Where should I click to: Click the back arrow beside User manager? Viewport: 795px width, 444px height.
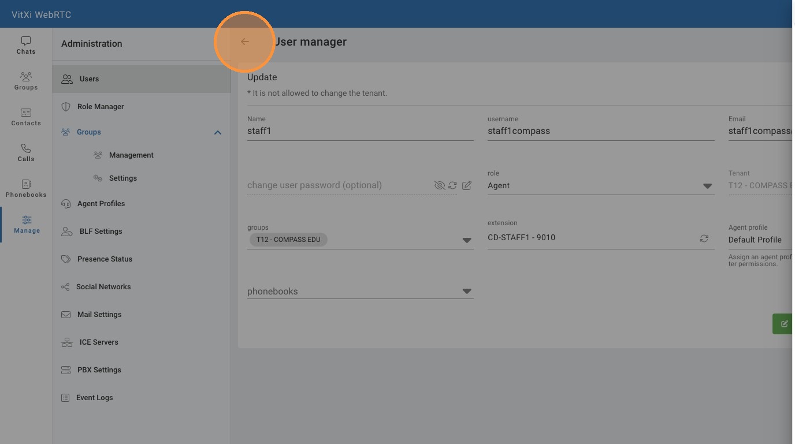tap(245, 42)
